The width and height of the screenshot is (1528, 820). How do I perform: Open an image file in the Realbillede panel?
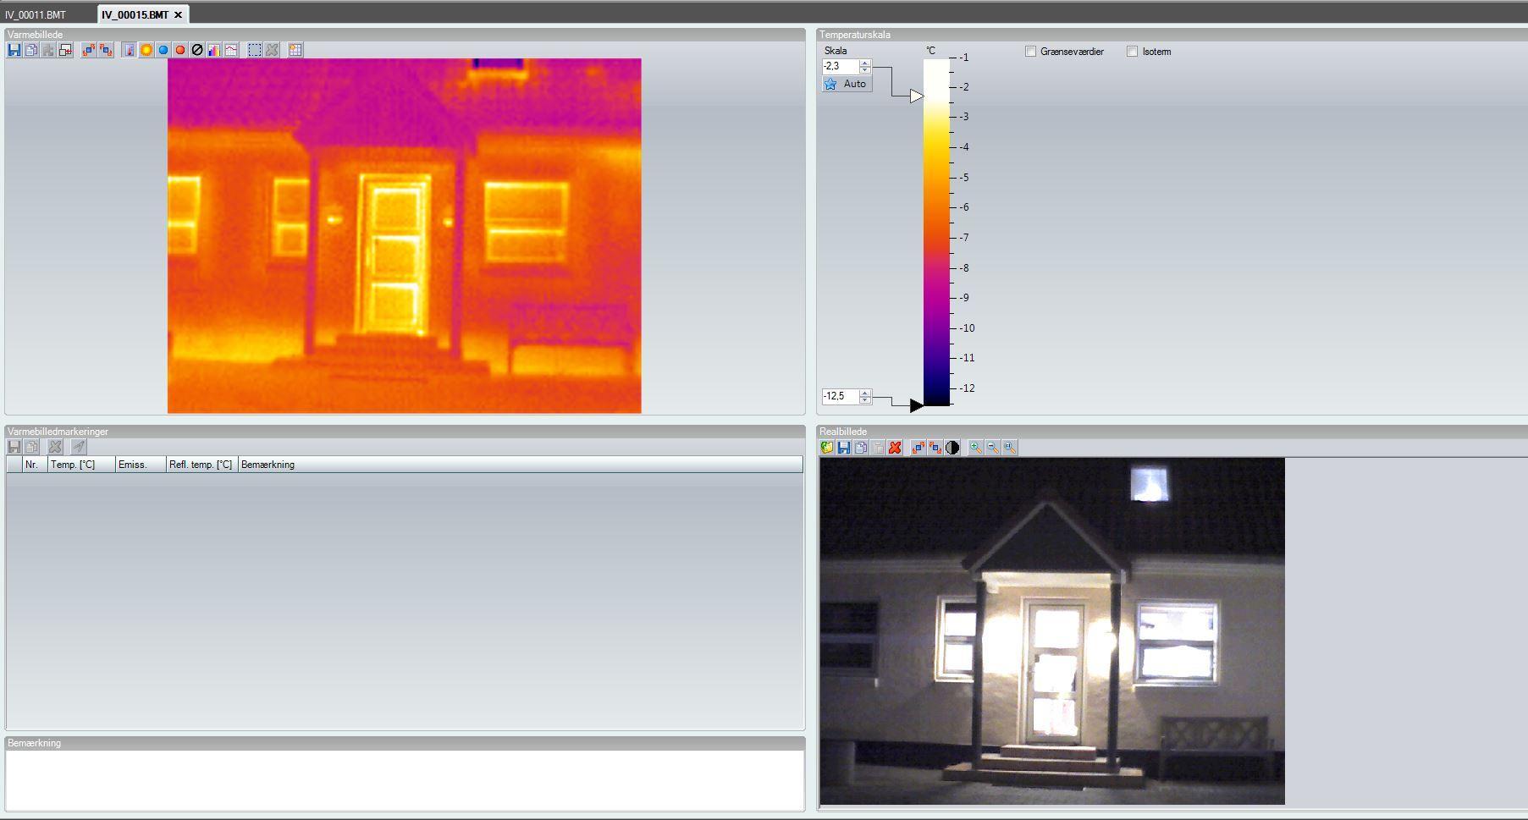tap(827, 448)
